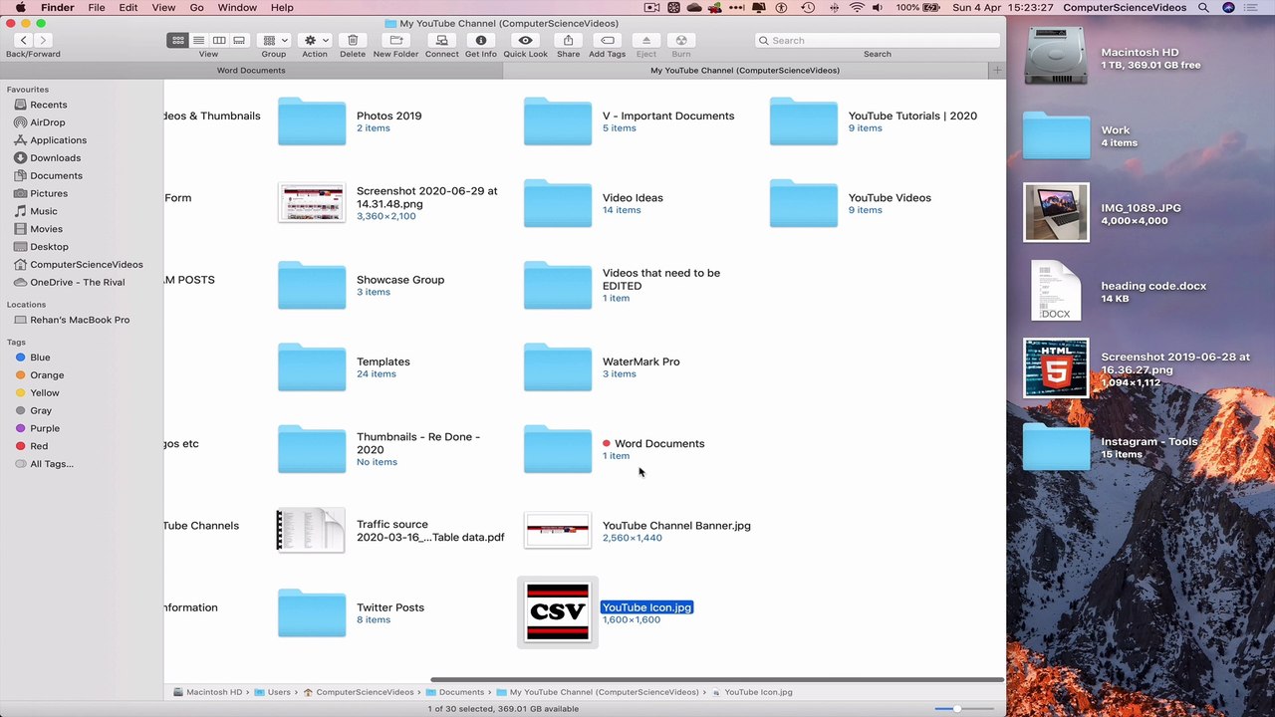Click the Delete trash icon
Image resolution: width=1275 pixels, height=717 pixels.
tap(353, 40)
